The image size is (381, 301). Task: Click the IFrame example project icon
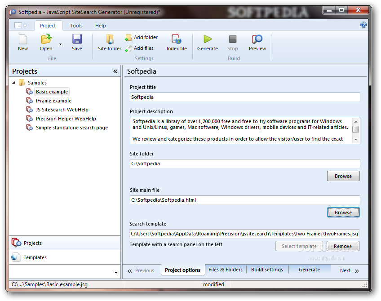click(x=29, y=101)
